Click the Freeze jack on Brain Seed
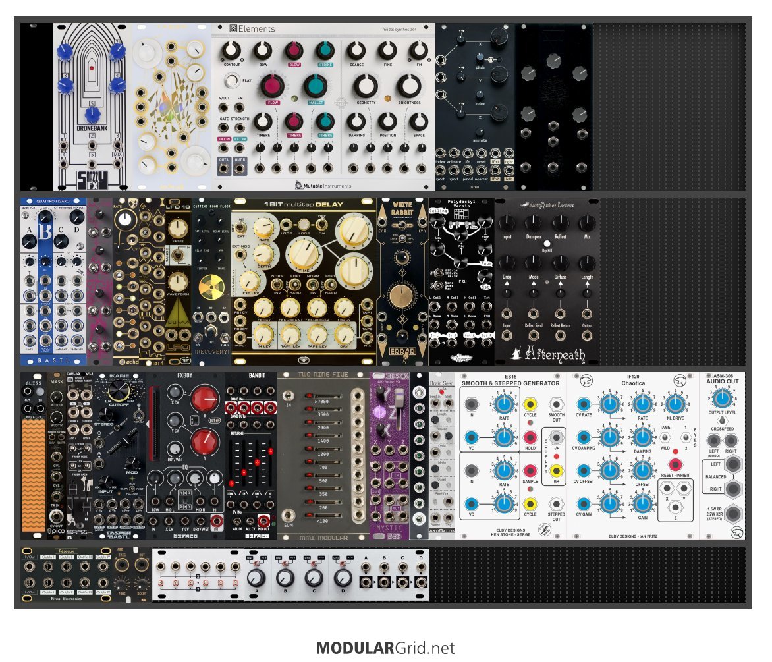772x662 pixels. pos(435,517)
